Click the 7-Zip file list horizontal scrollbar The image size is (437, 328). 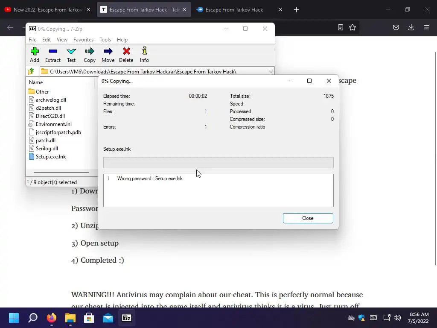(x=61, y=173)
